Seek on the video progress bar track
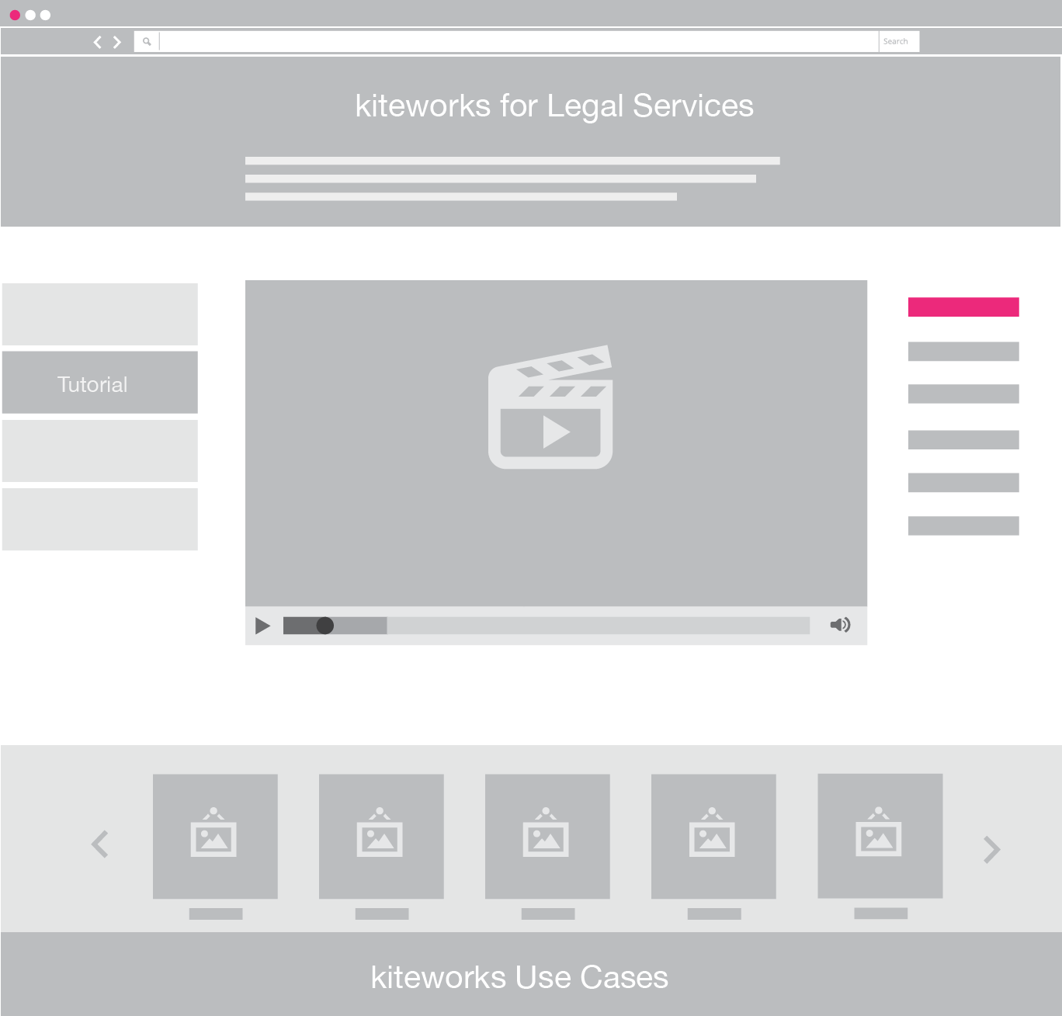The image size is (1062, 1016). click(547, 626)
